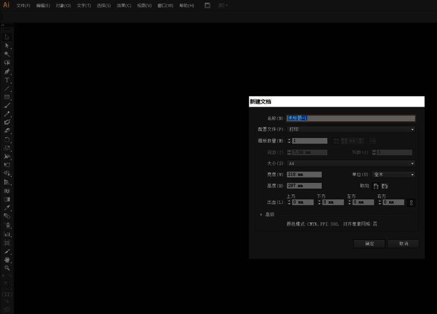Open the 文字(T) menu
Image resolution: width=437 pixels, height=314 pixels.
coord(84,5)
